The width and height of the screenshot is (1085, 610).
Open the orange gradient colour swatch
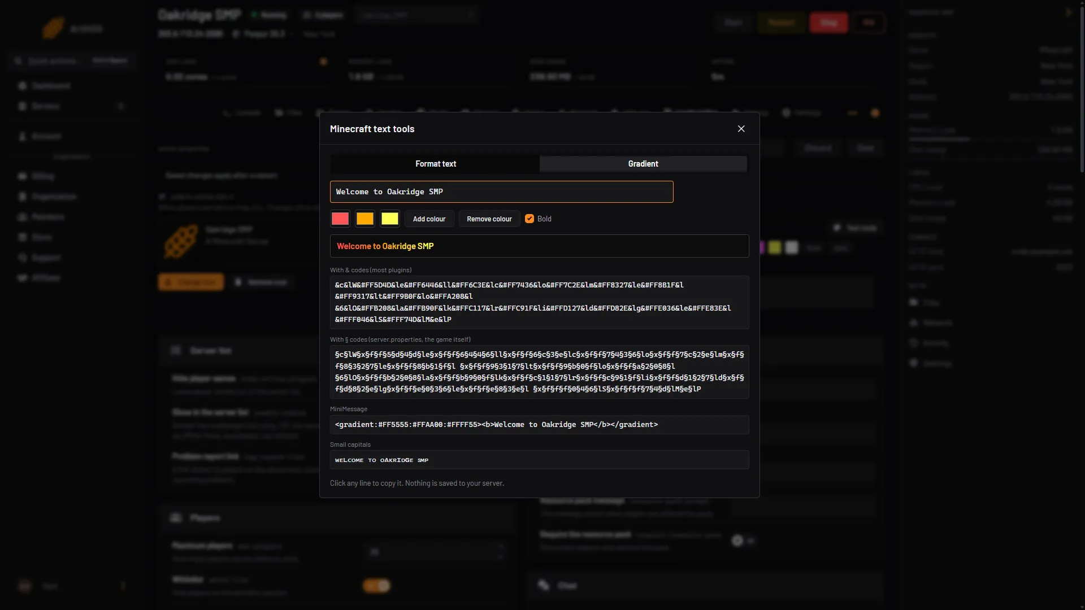click(x=364, y=219)
